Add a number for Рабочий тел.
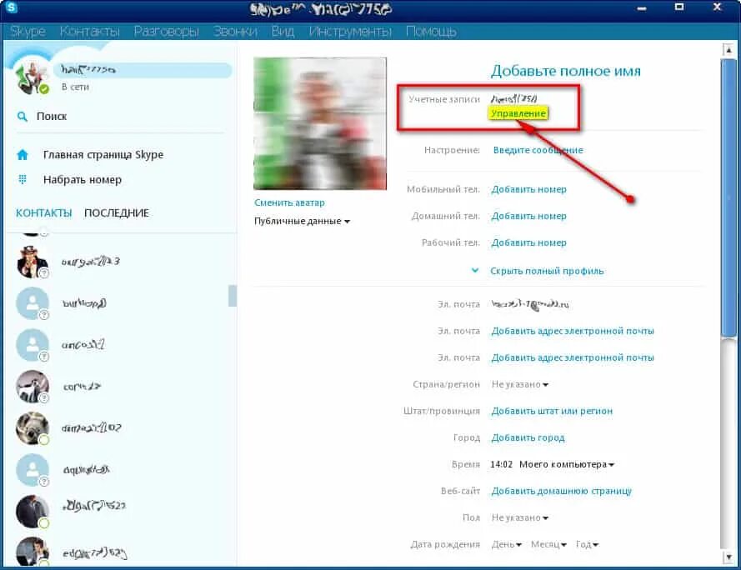This screenshot has width=741, height=570. [x=528, y=243]
